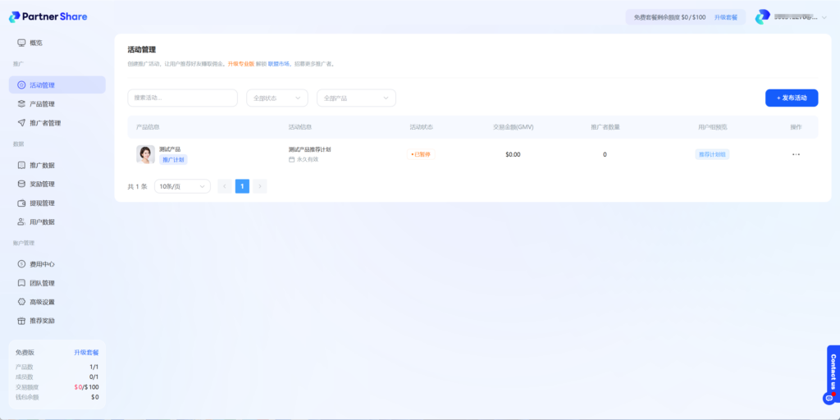Expand the 全部状态 status filter dropdown
The height and width of the screenshot is (420, 840).
point(276,98)
